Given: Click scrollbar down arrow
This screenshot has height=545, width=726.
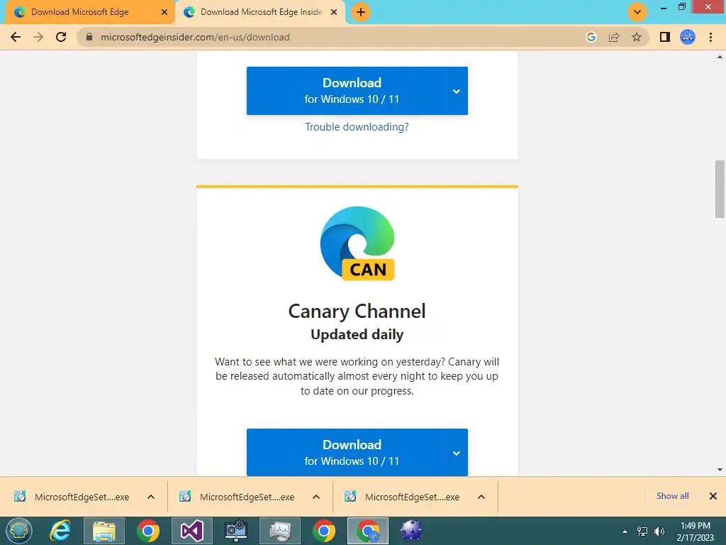Looking at the screenshot, I should coord(720,470).
